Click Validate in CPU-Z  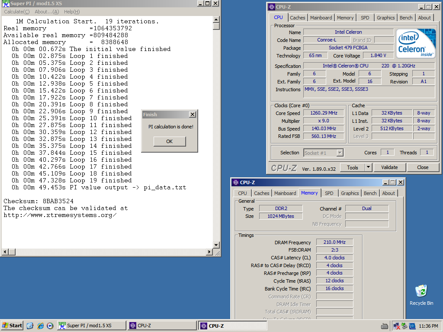tap(389, 167)
